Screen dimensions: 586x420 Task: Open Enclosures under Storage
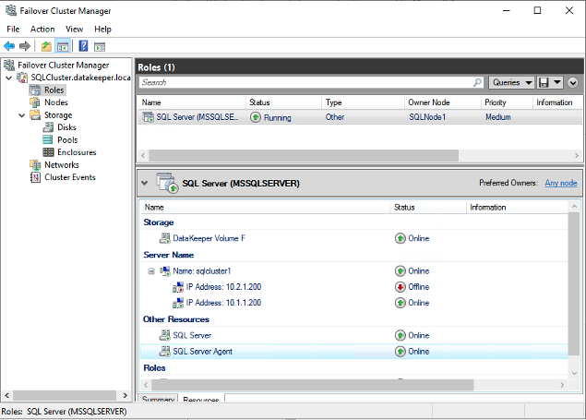tap(77, 152)
